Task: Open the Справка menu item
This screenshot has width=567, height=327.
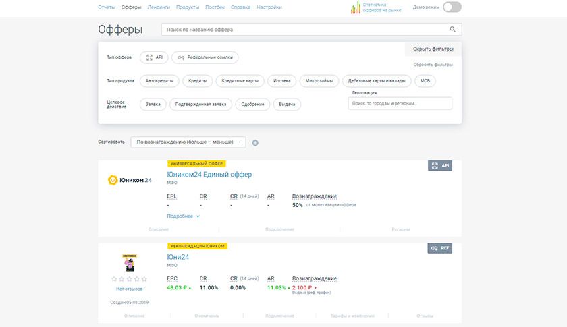Action: click(x=241, y=7)
